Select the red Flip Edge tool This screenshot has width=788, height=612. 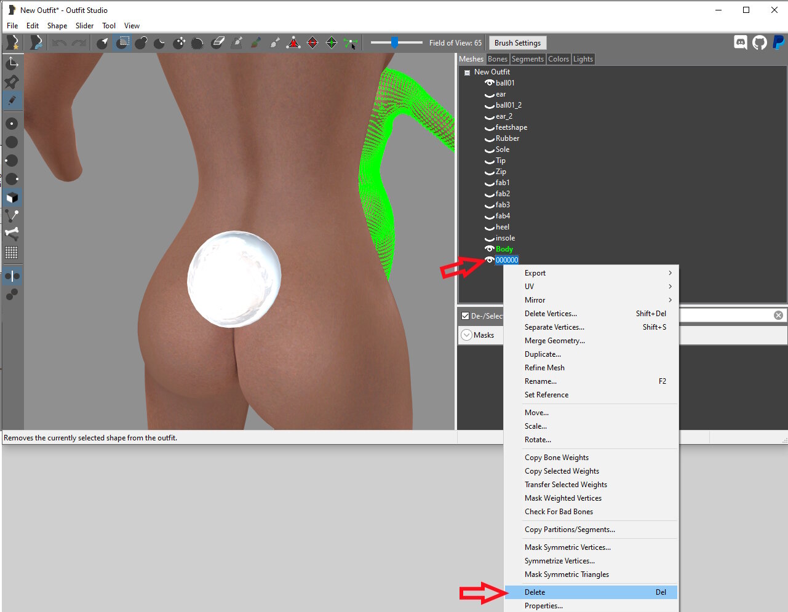tap(312, 42)
